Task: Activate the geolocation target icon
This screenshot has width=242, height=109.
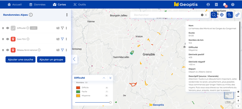Action: pos(222,15)
